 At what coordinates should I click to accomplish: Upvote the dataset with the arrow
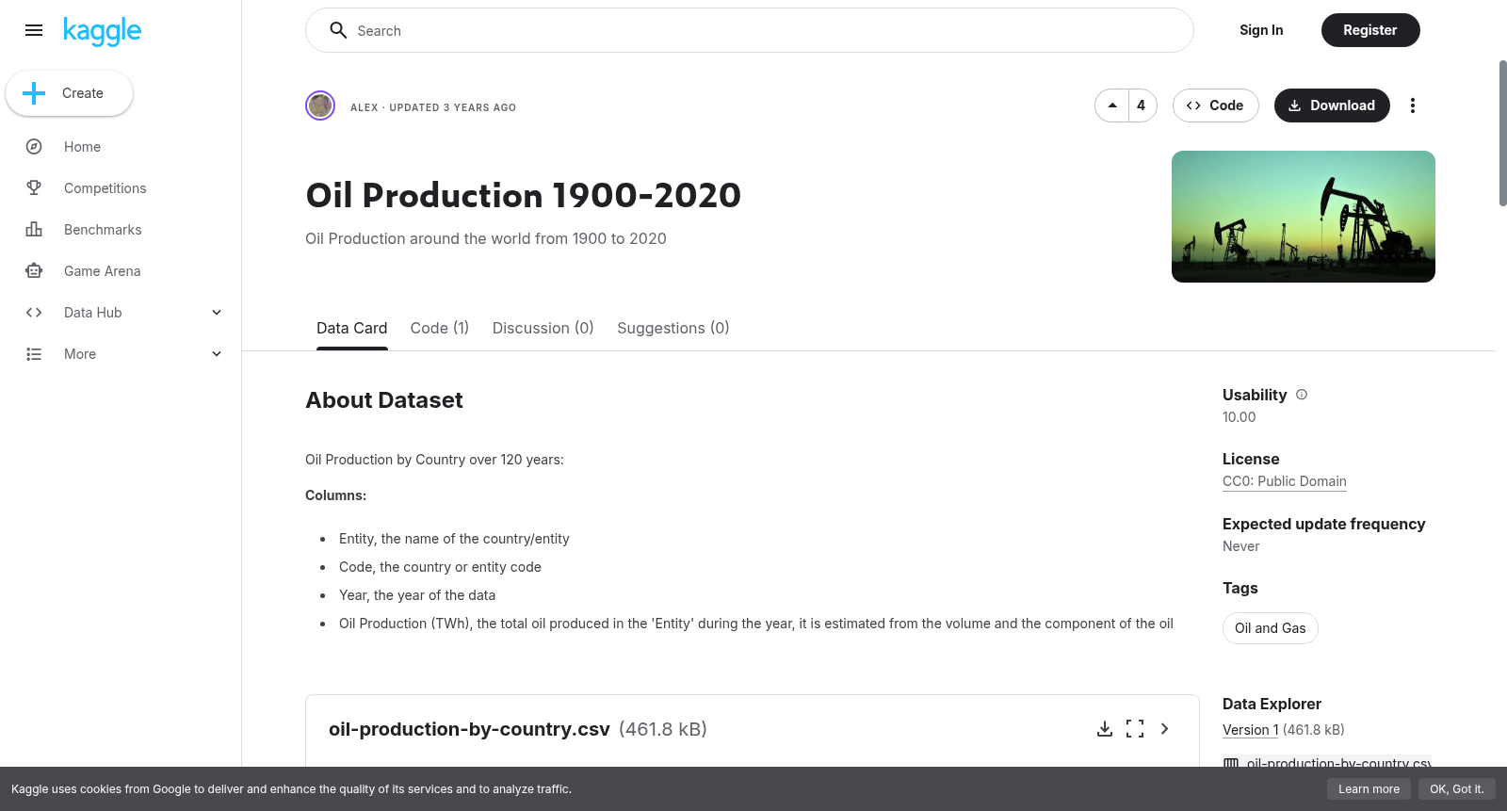(1112, 105)
